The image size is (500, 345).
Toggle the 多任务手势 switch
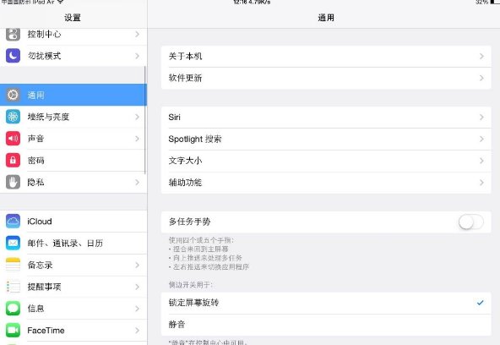pos(471,222)
